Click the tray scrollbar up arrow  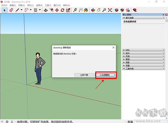(167, 18)
